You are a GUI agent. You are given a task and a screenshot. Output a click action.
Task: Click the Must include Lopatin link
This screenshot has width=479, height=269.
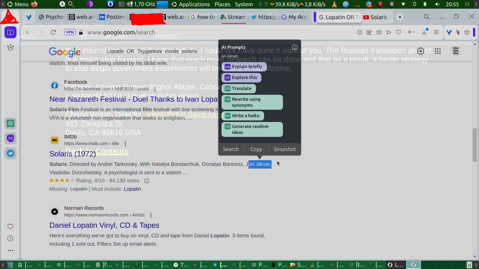pos(132,189)
